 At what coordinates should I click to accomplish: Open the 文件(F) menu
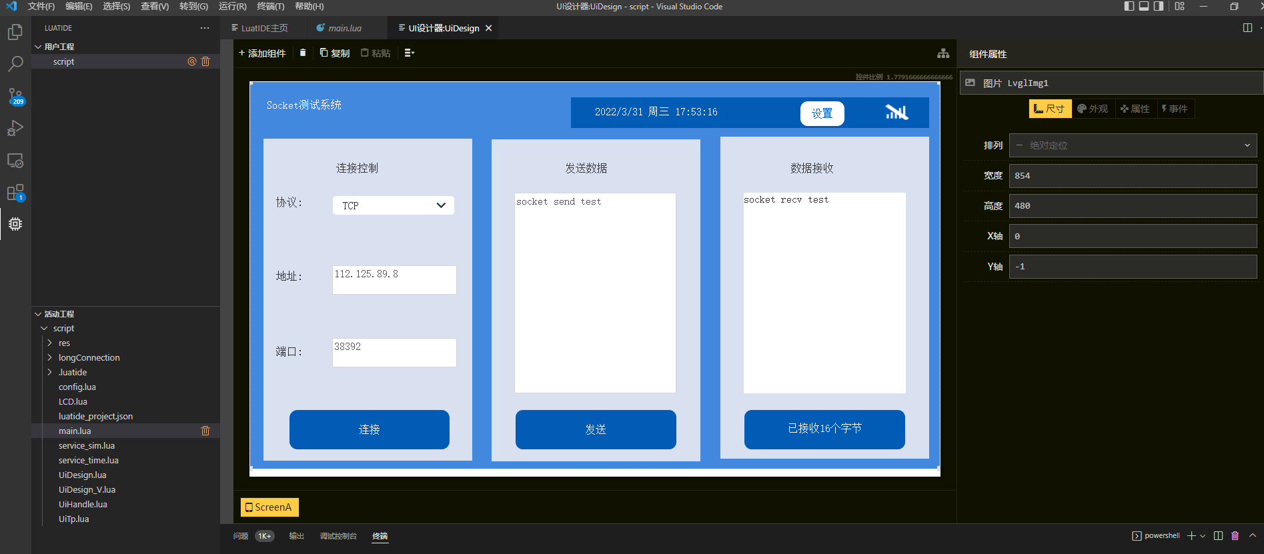(41, 6)
